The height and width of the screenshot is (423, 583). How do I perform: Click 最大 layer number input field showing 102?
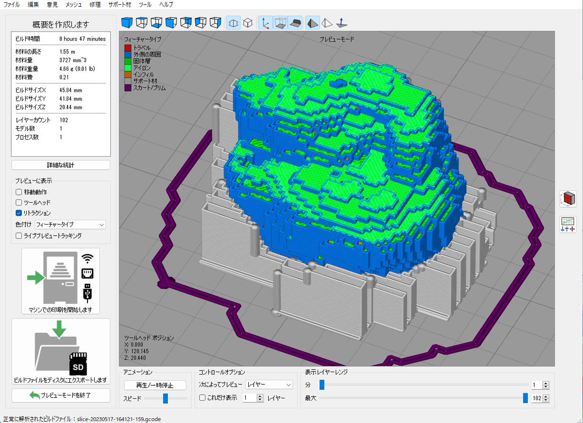pos(536,398)
